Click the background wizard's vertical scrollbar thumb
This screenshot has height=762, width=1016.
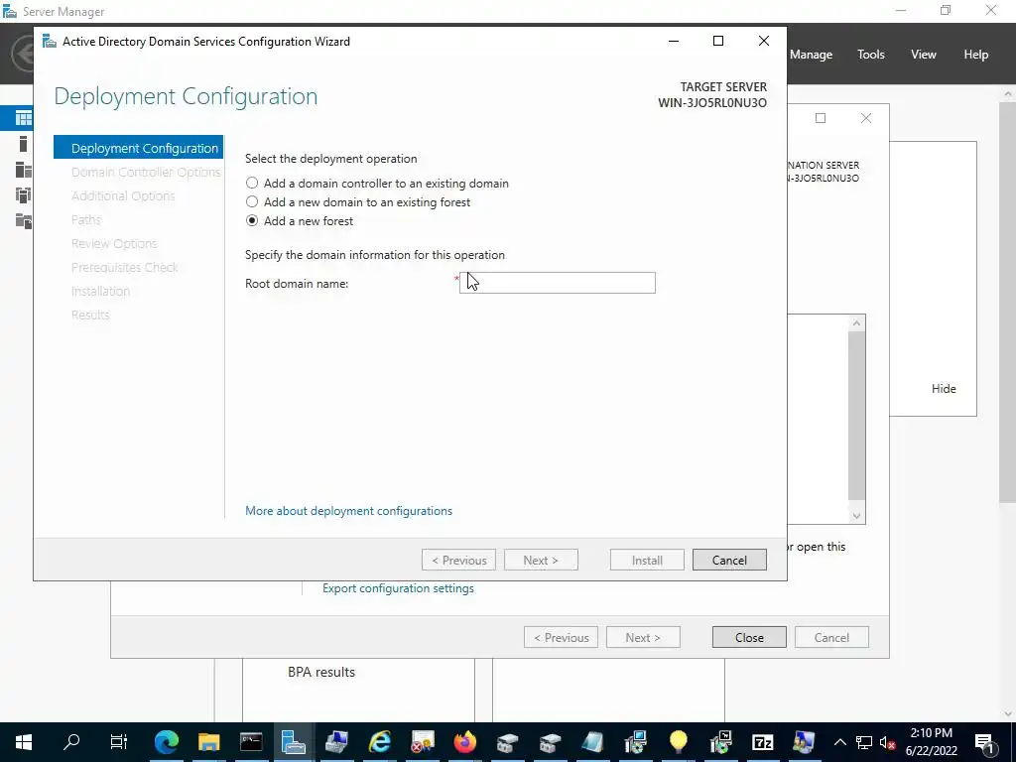856,415
